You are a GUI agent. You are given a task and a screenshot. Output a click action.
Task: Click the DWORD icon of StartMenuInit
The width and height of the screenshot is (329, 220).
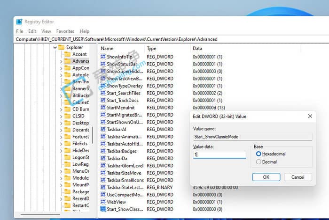click(103, 108)
